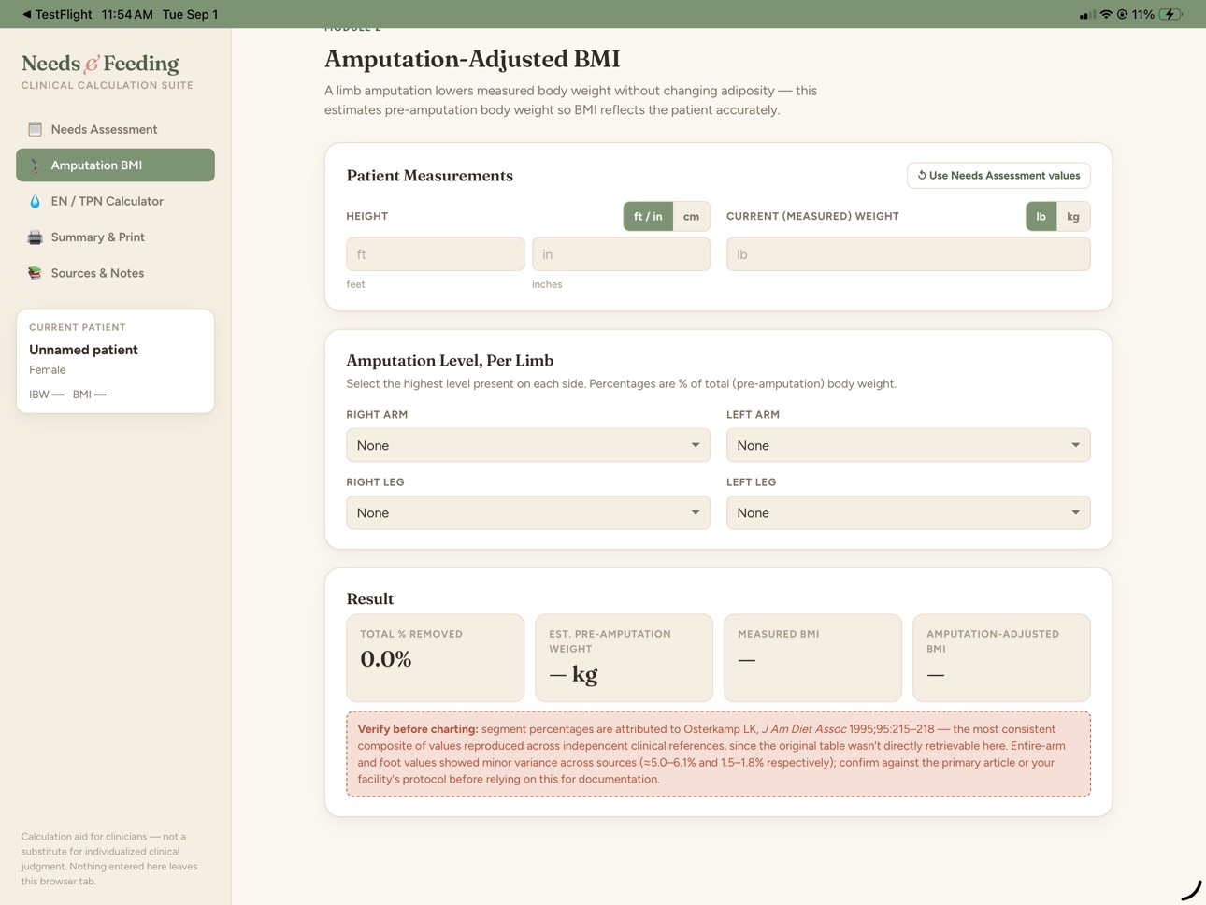Image resolution: width=1206 pixels, height=905 pixels.
Task: Open the Left Arm amputation dropdown
Action: pos(909,445)
